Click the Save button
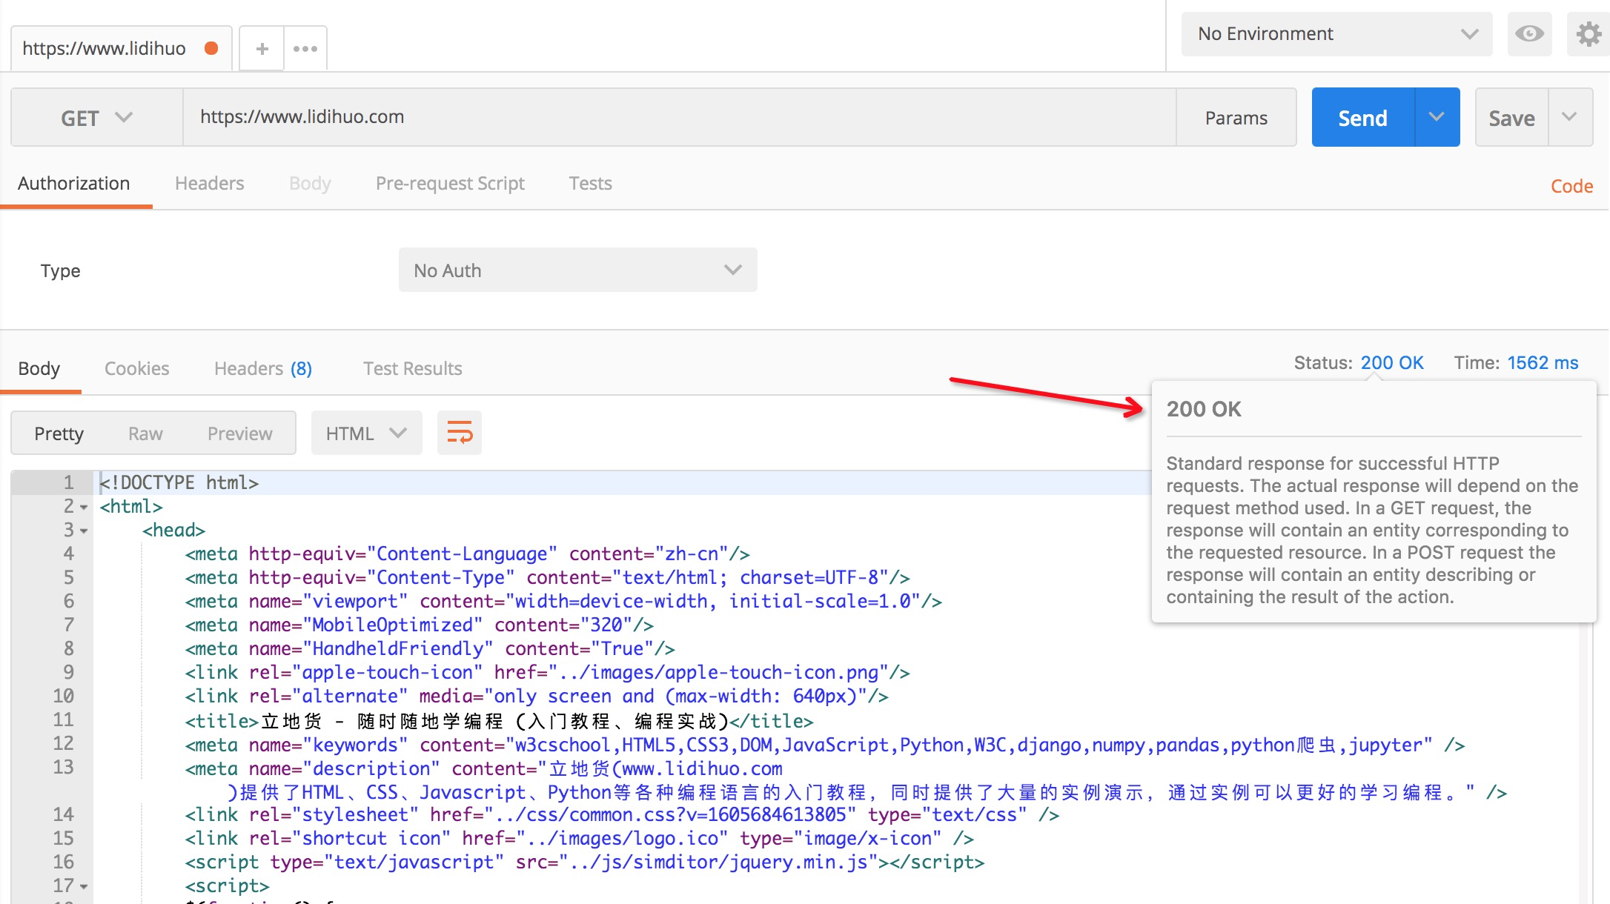This screenshot has width=1610, height=904. click(x=1512, y=118)
